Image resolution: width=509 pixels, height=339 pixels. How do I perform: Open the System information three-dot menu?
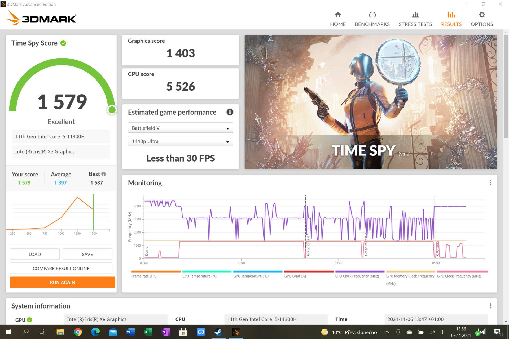click(x=490, y=306)
